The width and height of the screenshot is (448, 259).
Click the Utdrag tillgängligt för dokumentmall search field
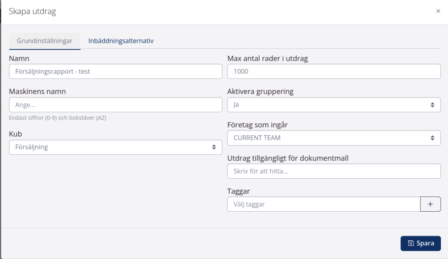[334, 171]
